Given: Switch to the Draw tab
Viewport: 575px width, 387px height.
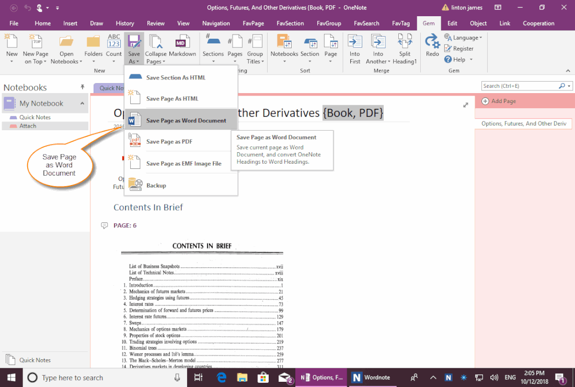Looking at the screenshot, I should click(x=97, y=23).
